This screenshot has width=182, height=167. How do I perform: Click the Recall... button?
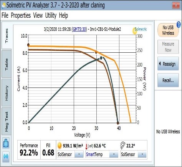click(168, 80)
